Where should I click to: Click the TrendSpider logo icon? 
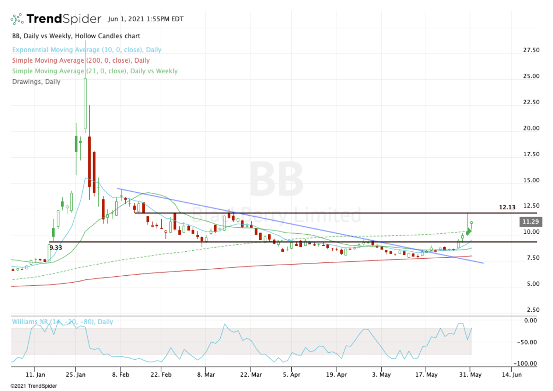tap(17, 19)
